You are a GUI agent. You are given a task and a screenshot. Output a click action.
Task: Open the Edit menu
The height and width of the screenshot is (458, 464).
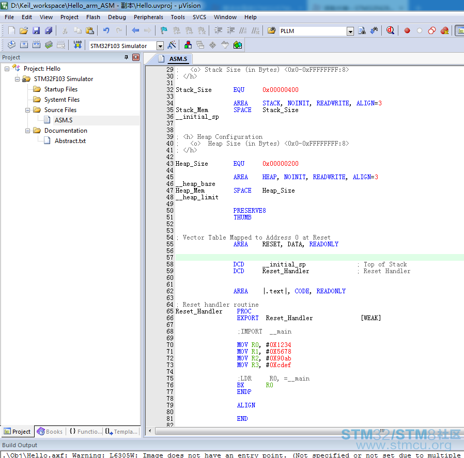click(27, 17)
